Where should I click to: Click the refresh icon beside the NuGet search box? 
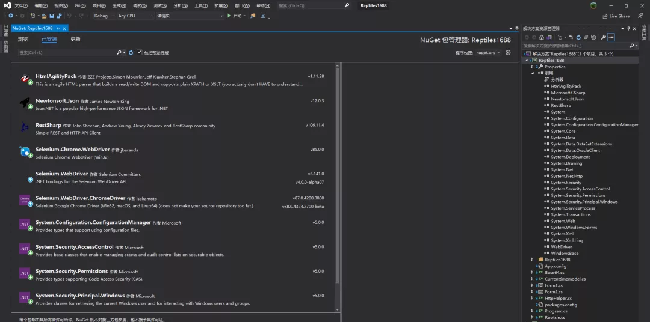131,53
